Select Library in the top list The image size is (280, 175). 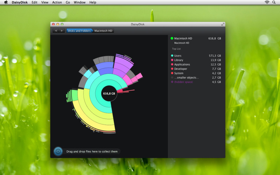pos(178,60)
